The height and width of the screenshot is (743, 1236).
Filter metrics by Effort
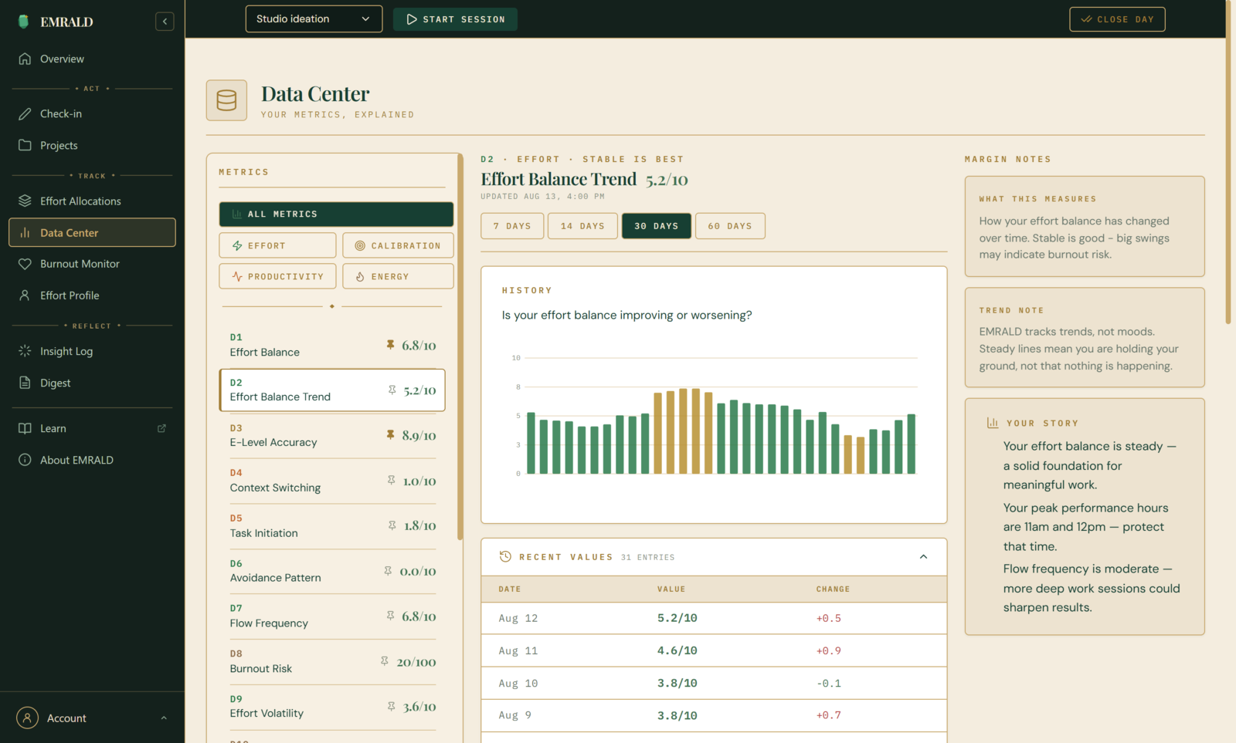277,245
